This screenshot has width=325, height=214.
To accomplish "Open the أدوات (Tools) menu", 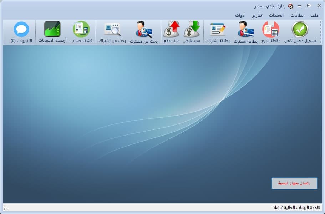I will click(x=240, y=15).
